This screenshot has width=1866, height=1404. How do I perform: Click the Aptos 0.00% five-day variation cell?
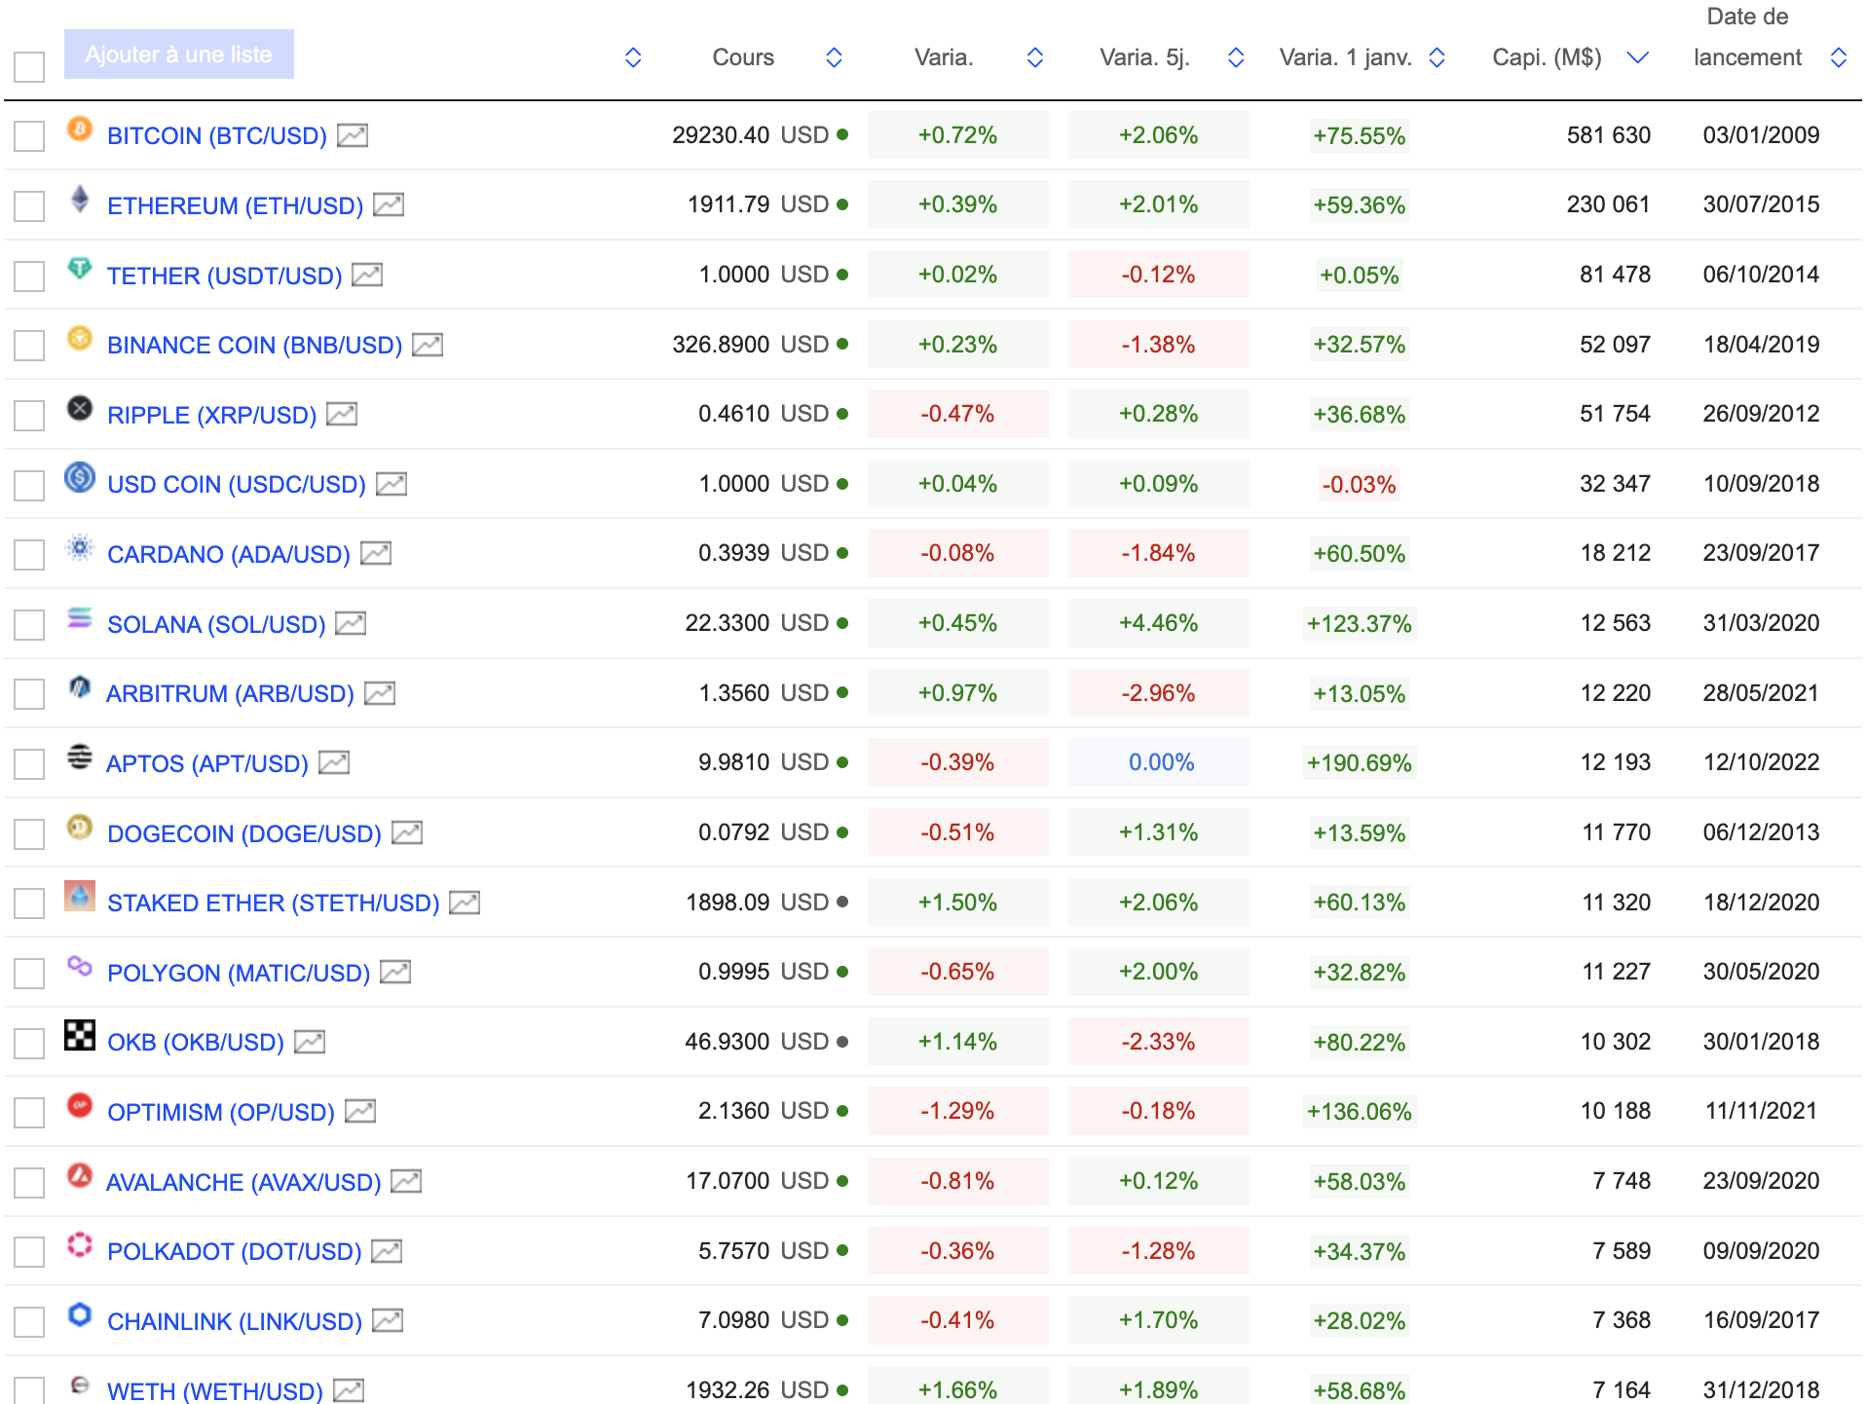click(1159, 762)
